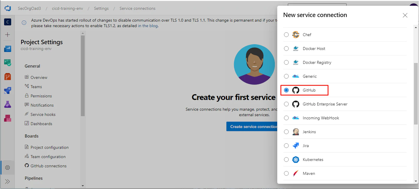
Task: Select the Jira radio button
Action: click(286, 146)
